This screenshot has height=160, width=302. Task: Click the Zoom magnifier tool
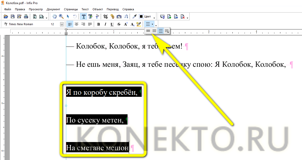point(61,16)
